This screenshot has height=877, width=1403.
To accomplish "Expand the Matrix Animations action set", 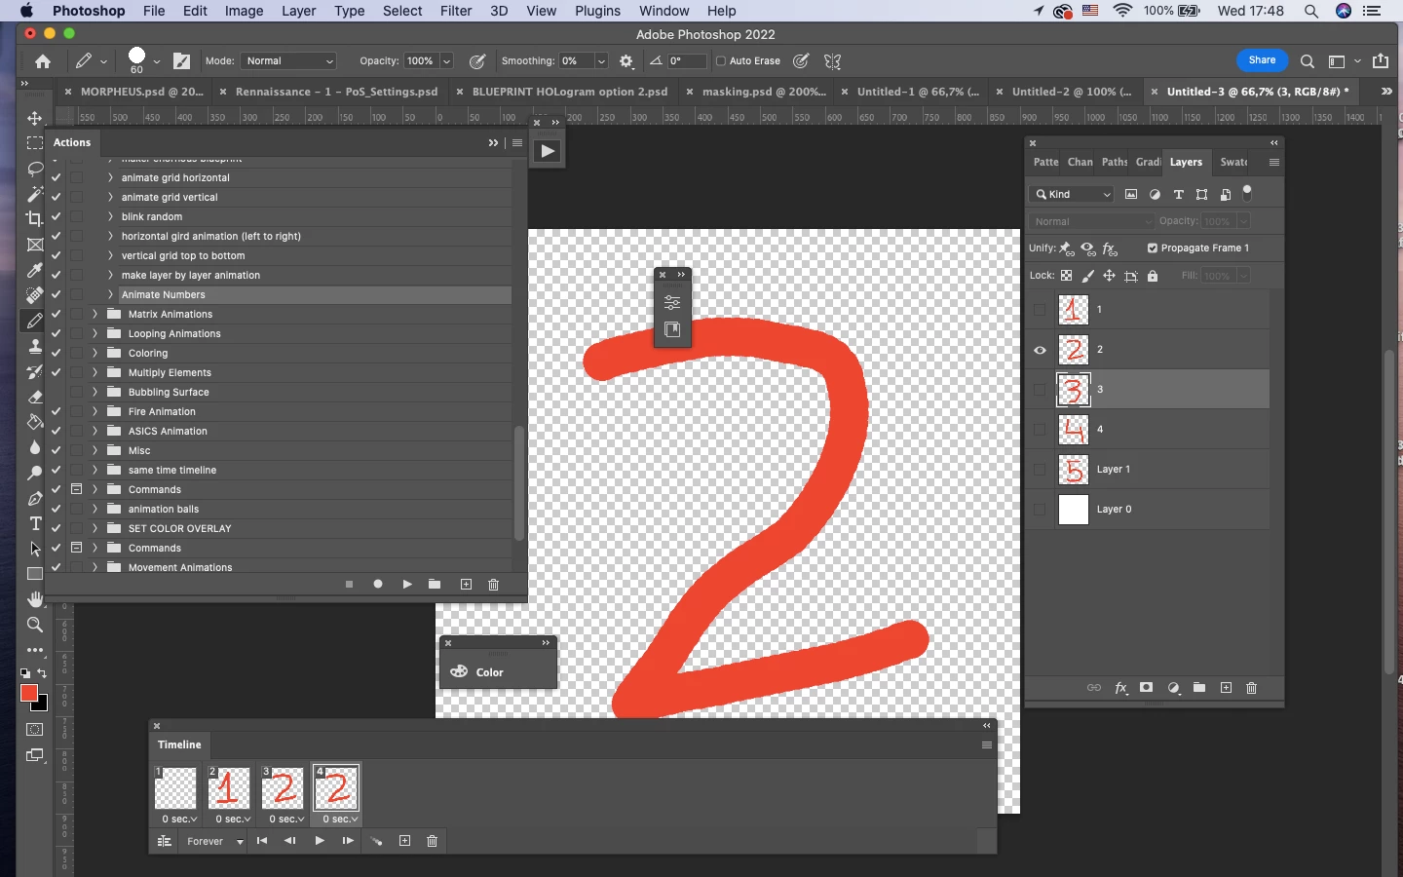I will [95, 314].
